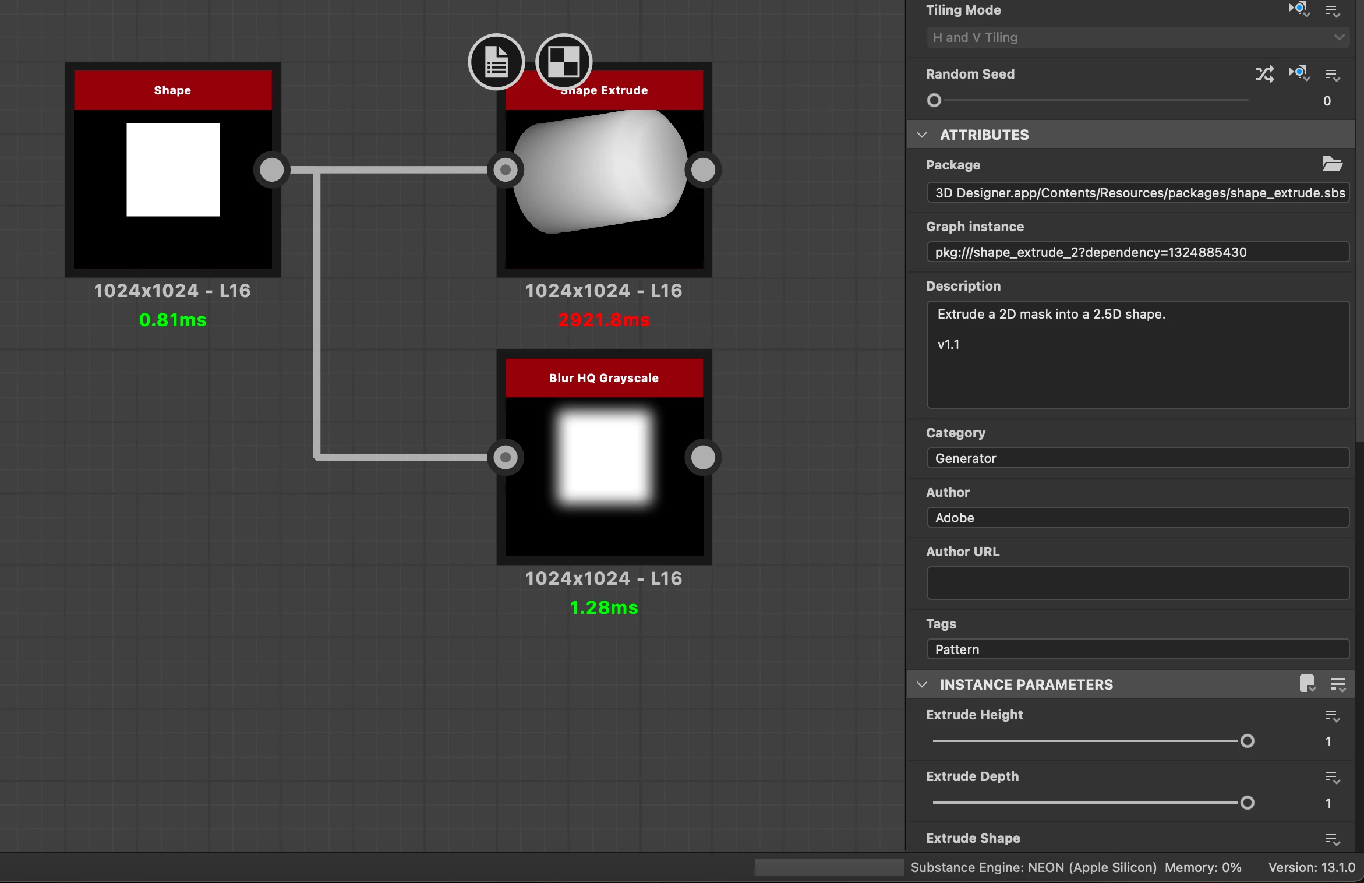Click the document icon above Shape Extrude node
The image size is (1364, 883).
pyautogui.click(x=496, y=62)
